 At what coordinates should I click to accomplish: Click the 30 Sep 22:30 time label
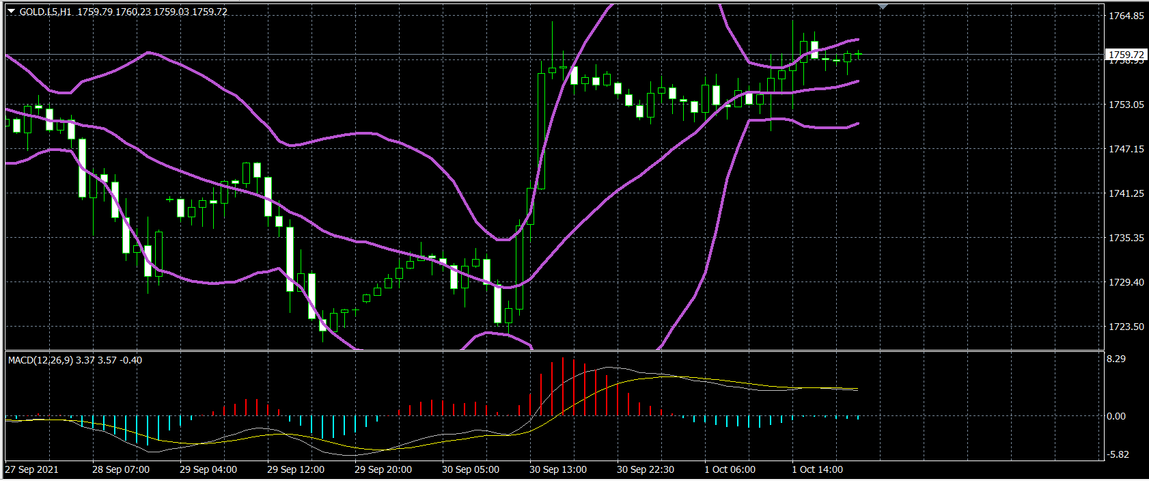(x=646, y=469)
